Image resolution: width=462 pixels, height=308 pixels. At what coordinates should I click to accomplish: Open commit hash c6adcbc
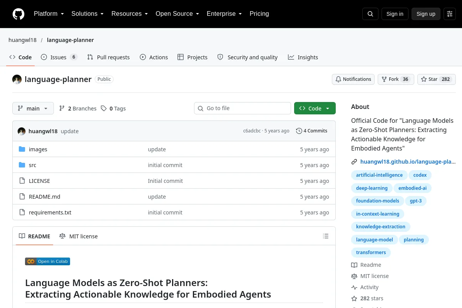(252, 131)
